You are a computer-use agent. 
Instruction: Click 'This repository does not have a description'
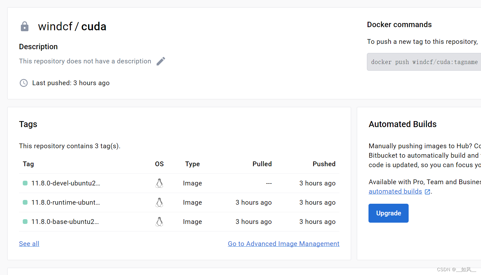click(85, 61)
